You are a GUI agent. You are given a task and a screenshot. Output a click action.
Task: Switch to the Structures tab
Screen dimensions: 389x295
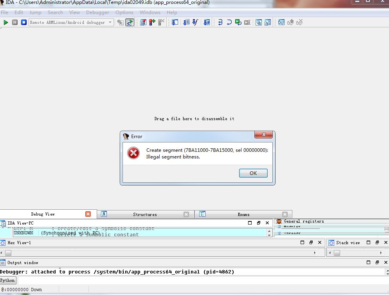(145, 214)
